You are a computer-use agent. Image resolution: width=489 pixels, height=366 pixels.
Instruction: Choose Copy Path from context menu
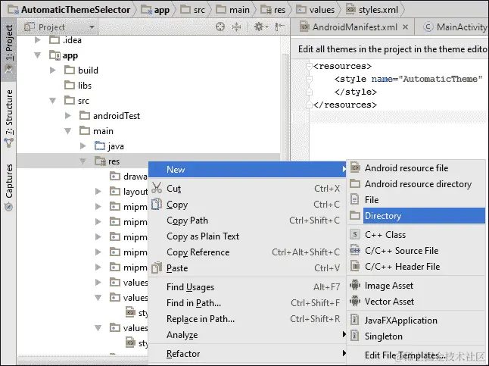tap(247, 221)
